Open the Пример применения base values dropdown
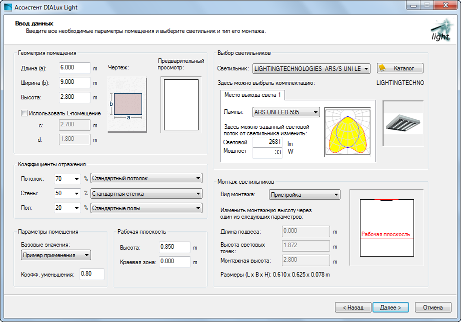The height and width of the screenshot is (322, 461). [x=56, y=255]
